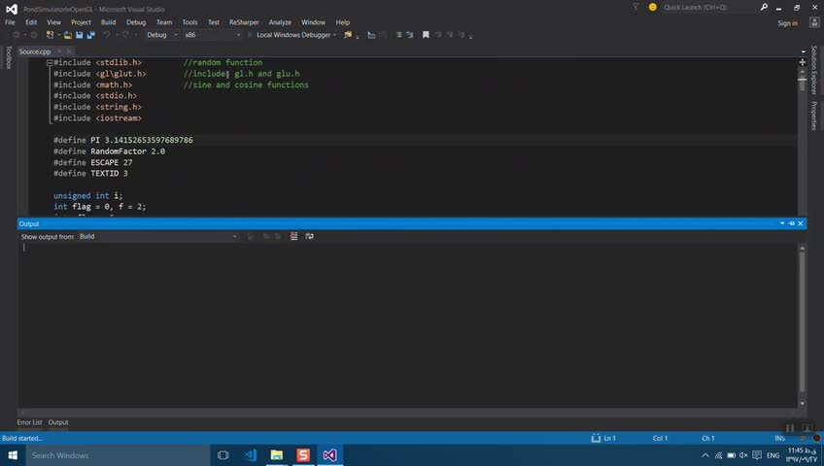Click the code editor vertical scrollbar thumb
Screen dimensions: 824x466
tap(802, 83)
